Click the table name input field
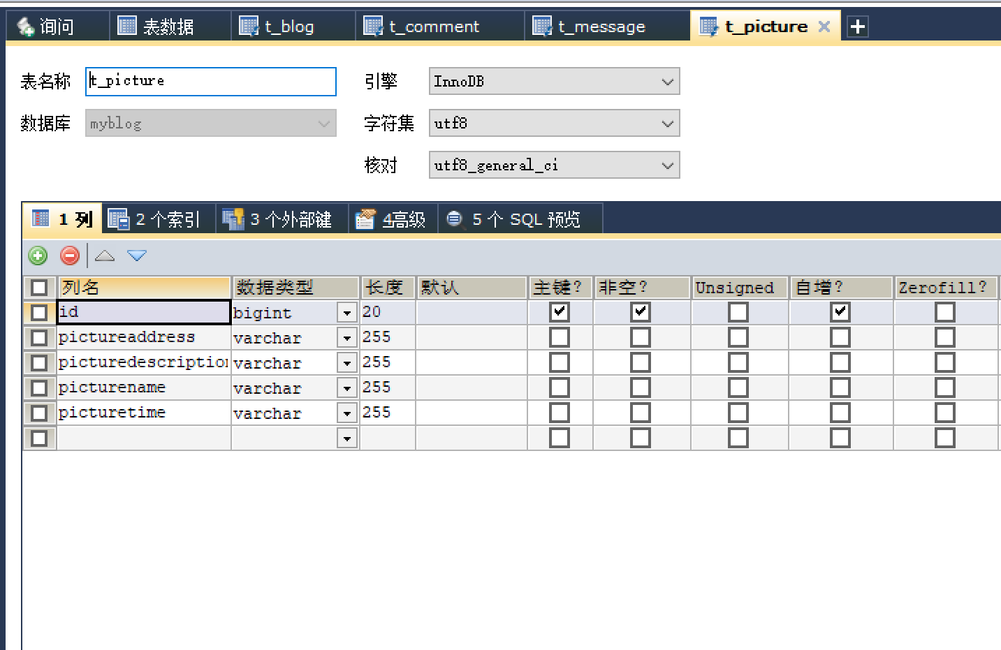Screen dimensions: 1001x650 (211, 82)
